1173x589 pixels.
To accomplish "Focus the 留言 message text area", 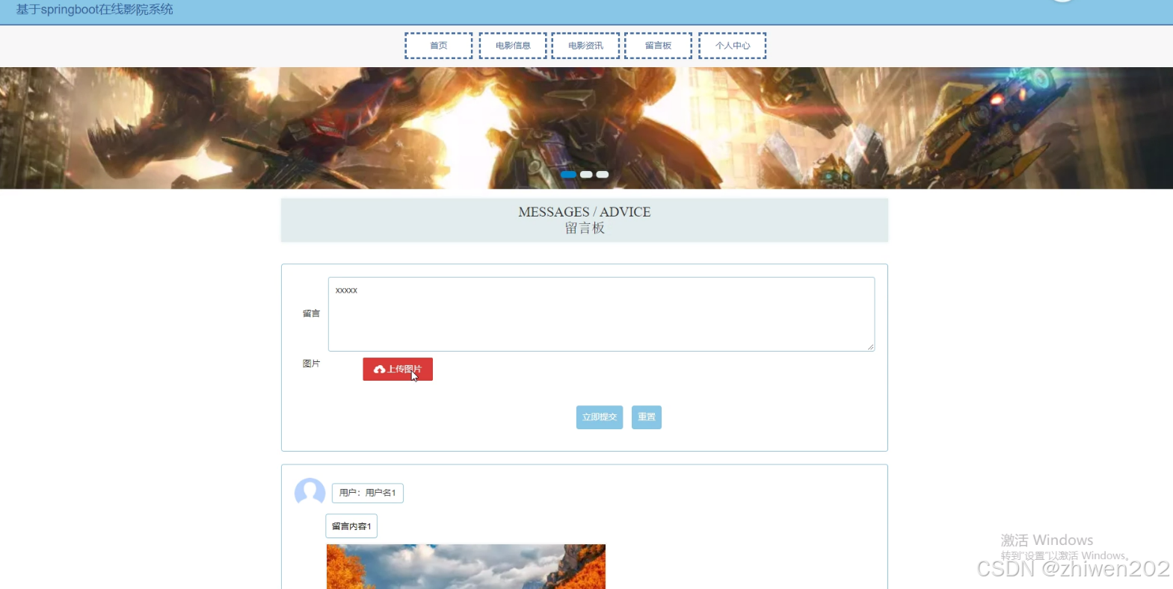I will [x=601, y=314].
